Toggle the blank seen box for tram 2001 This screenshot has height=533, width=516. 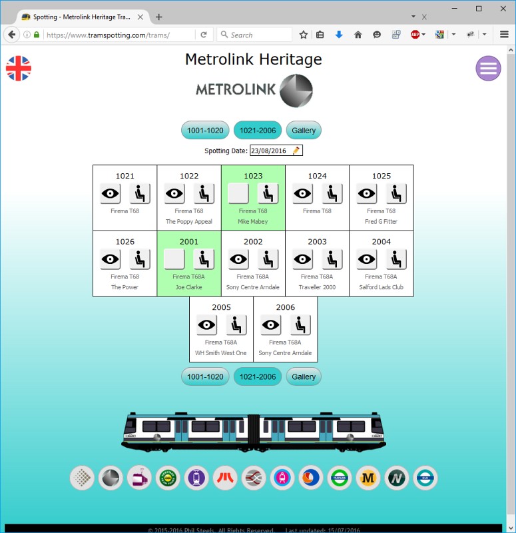pos(174,259)
